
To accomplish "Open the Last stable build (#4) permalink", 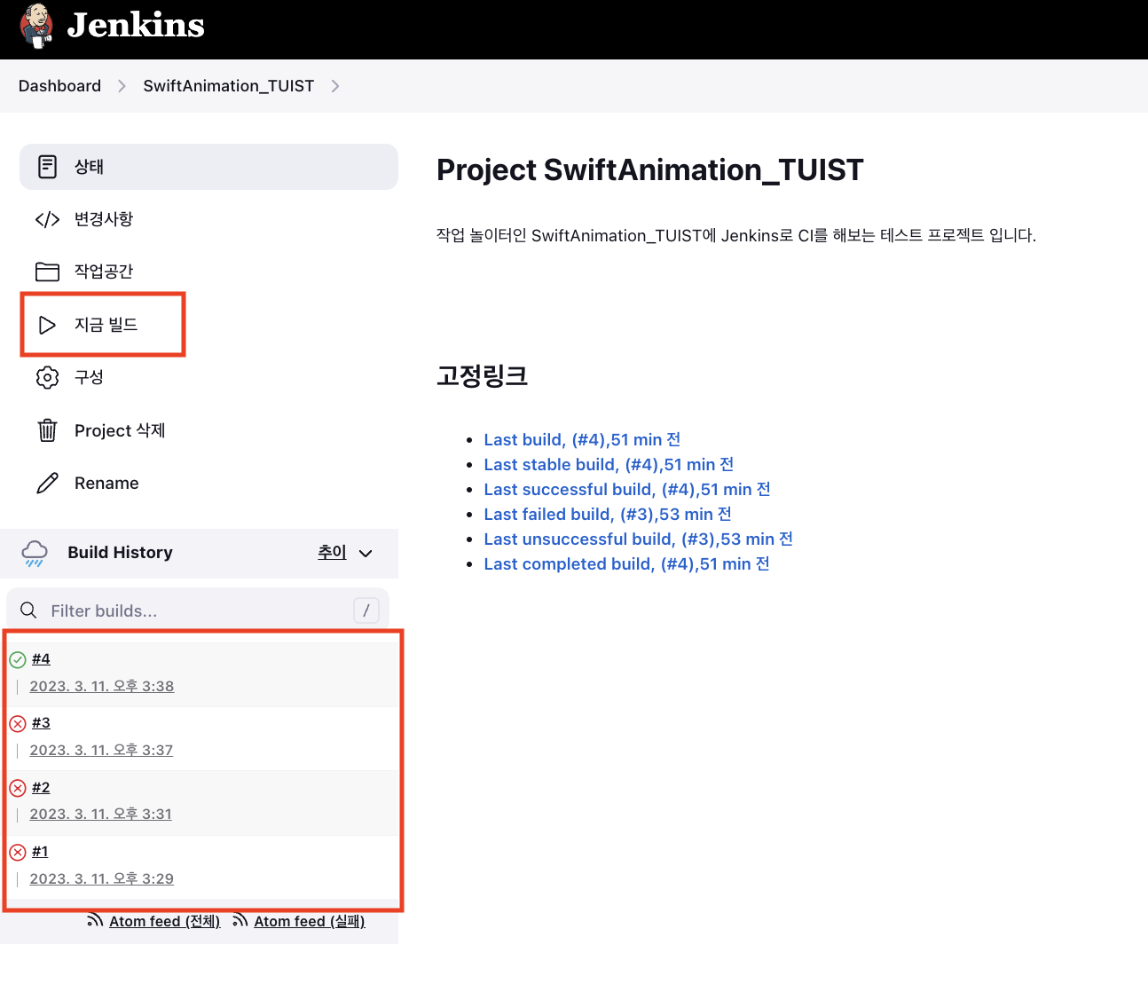I will (609, 464).
